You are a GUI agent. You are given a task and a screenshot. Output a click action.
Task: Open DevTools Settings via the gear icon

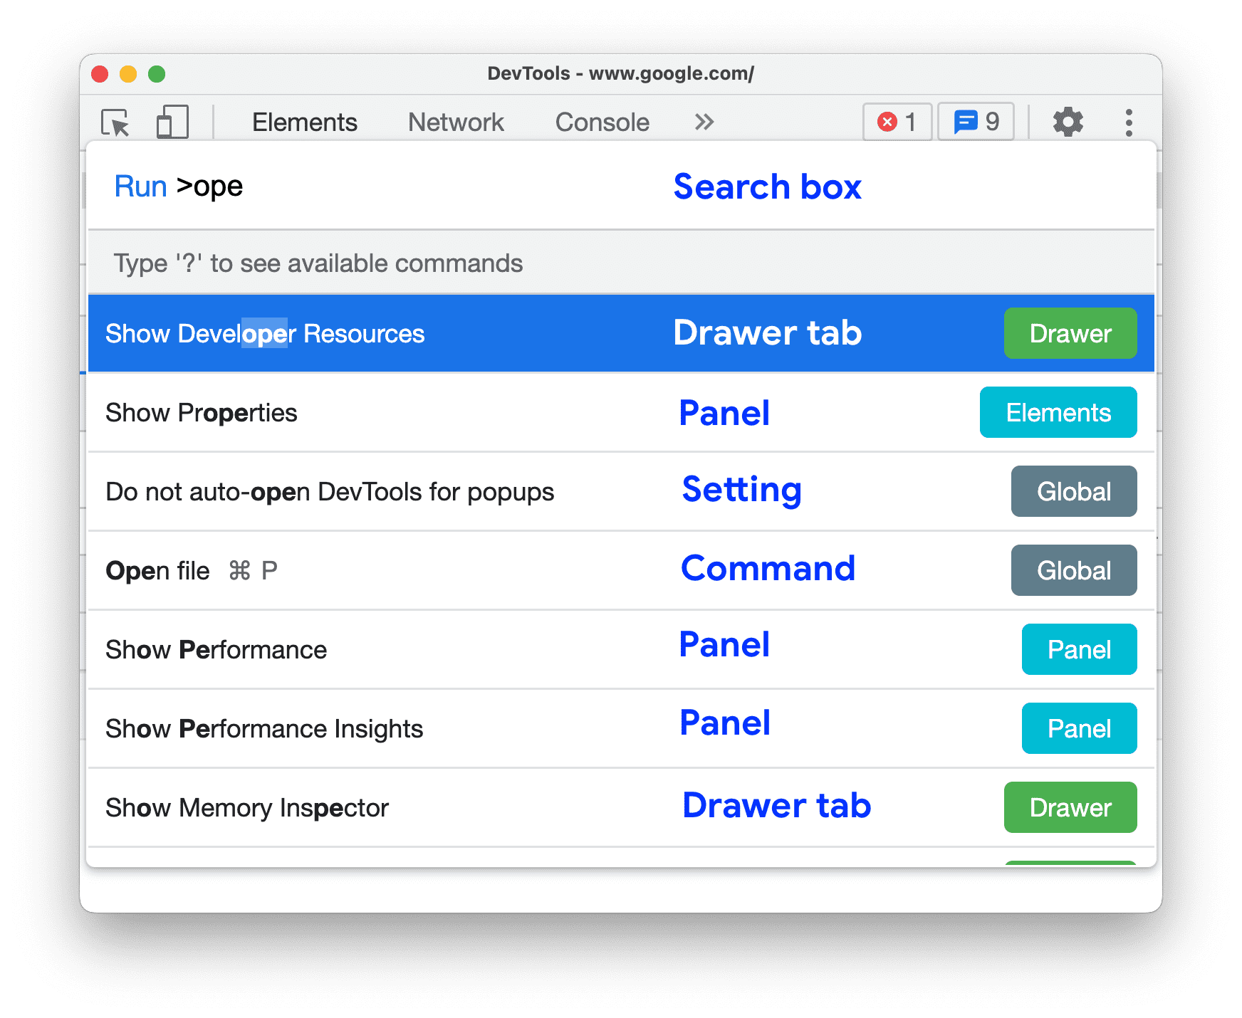click(1068, 121)
